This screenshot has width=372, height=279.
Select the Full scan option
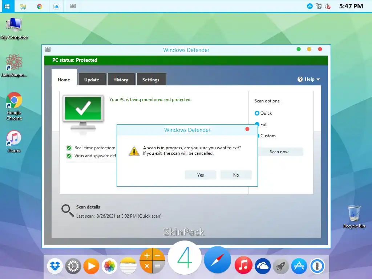click(x=261, y=124)
